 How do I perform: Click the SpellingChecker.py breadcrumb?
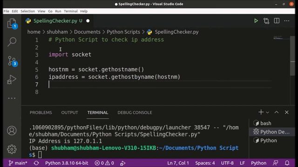click(x=176, y=32)
